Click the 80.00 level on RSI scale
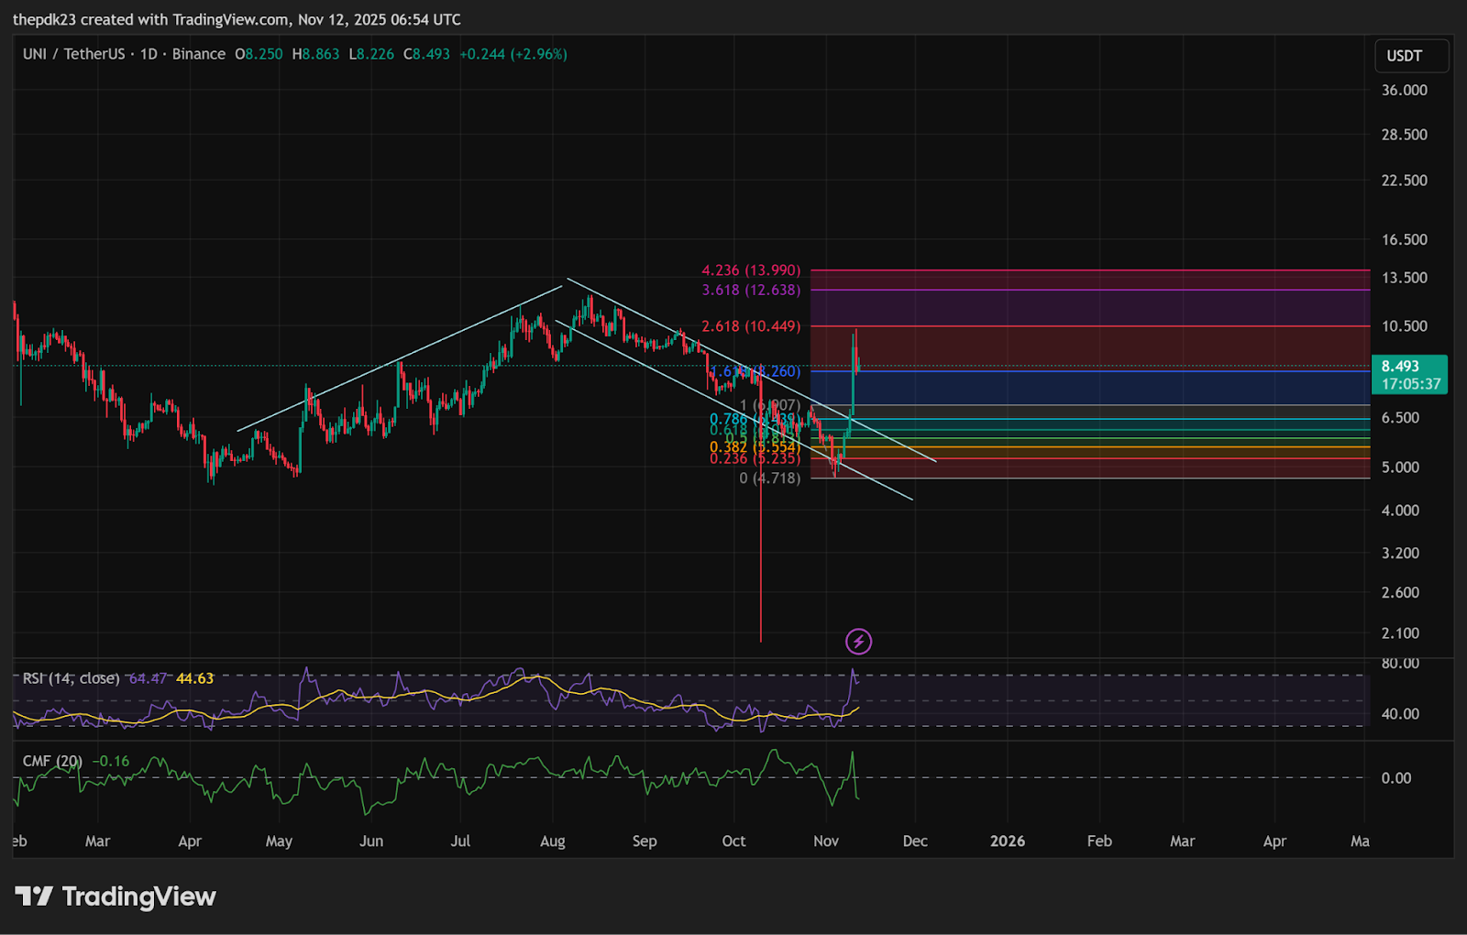 (1399, 663)
